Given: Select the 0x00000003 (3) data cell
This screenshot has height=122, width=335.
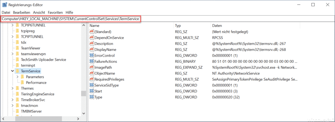Looking at the screenshot, I should point(225,91).
